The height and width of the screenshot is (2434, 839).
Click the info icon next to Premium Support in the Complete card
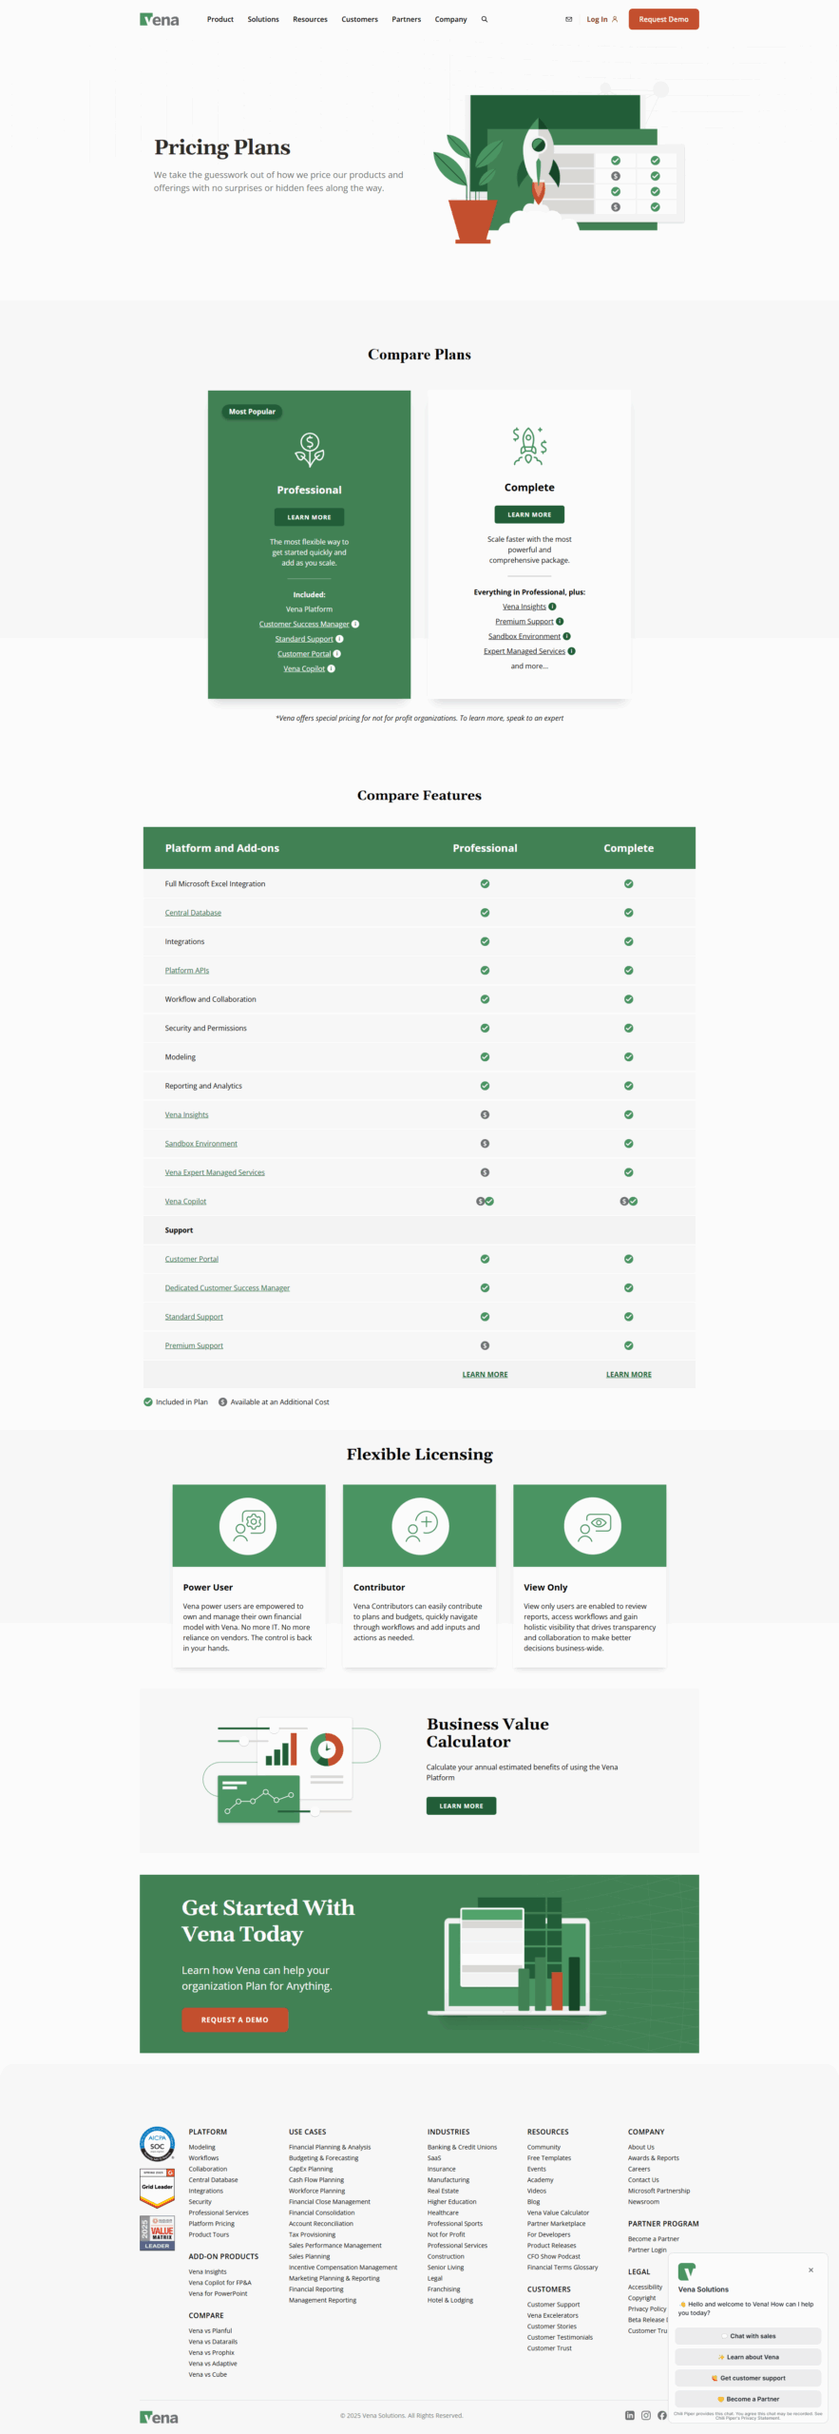click(560, 622)
